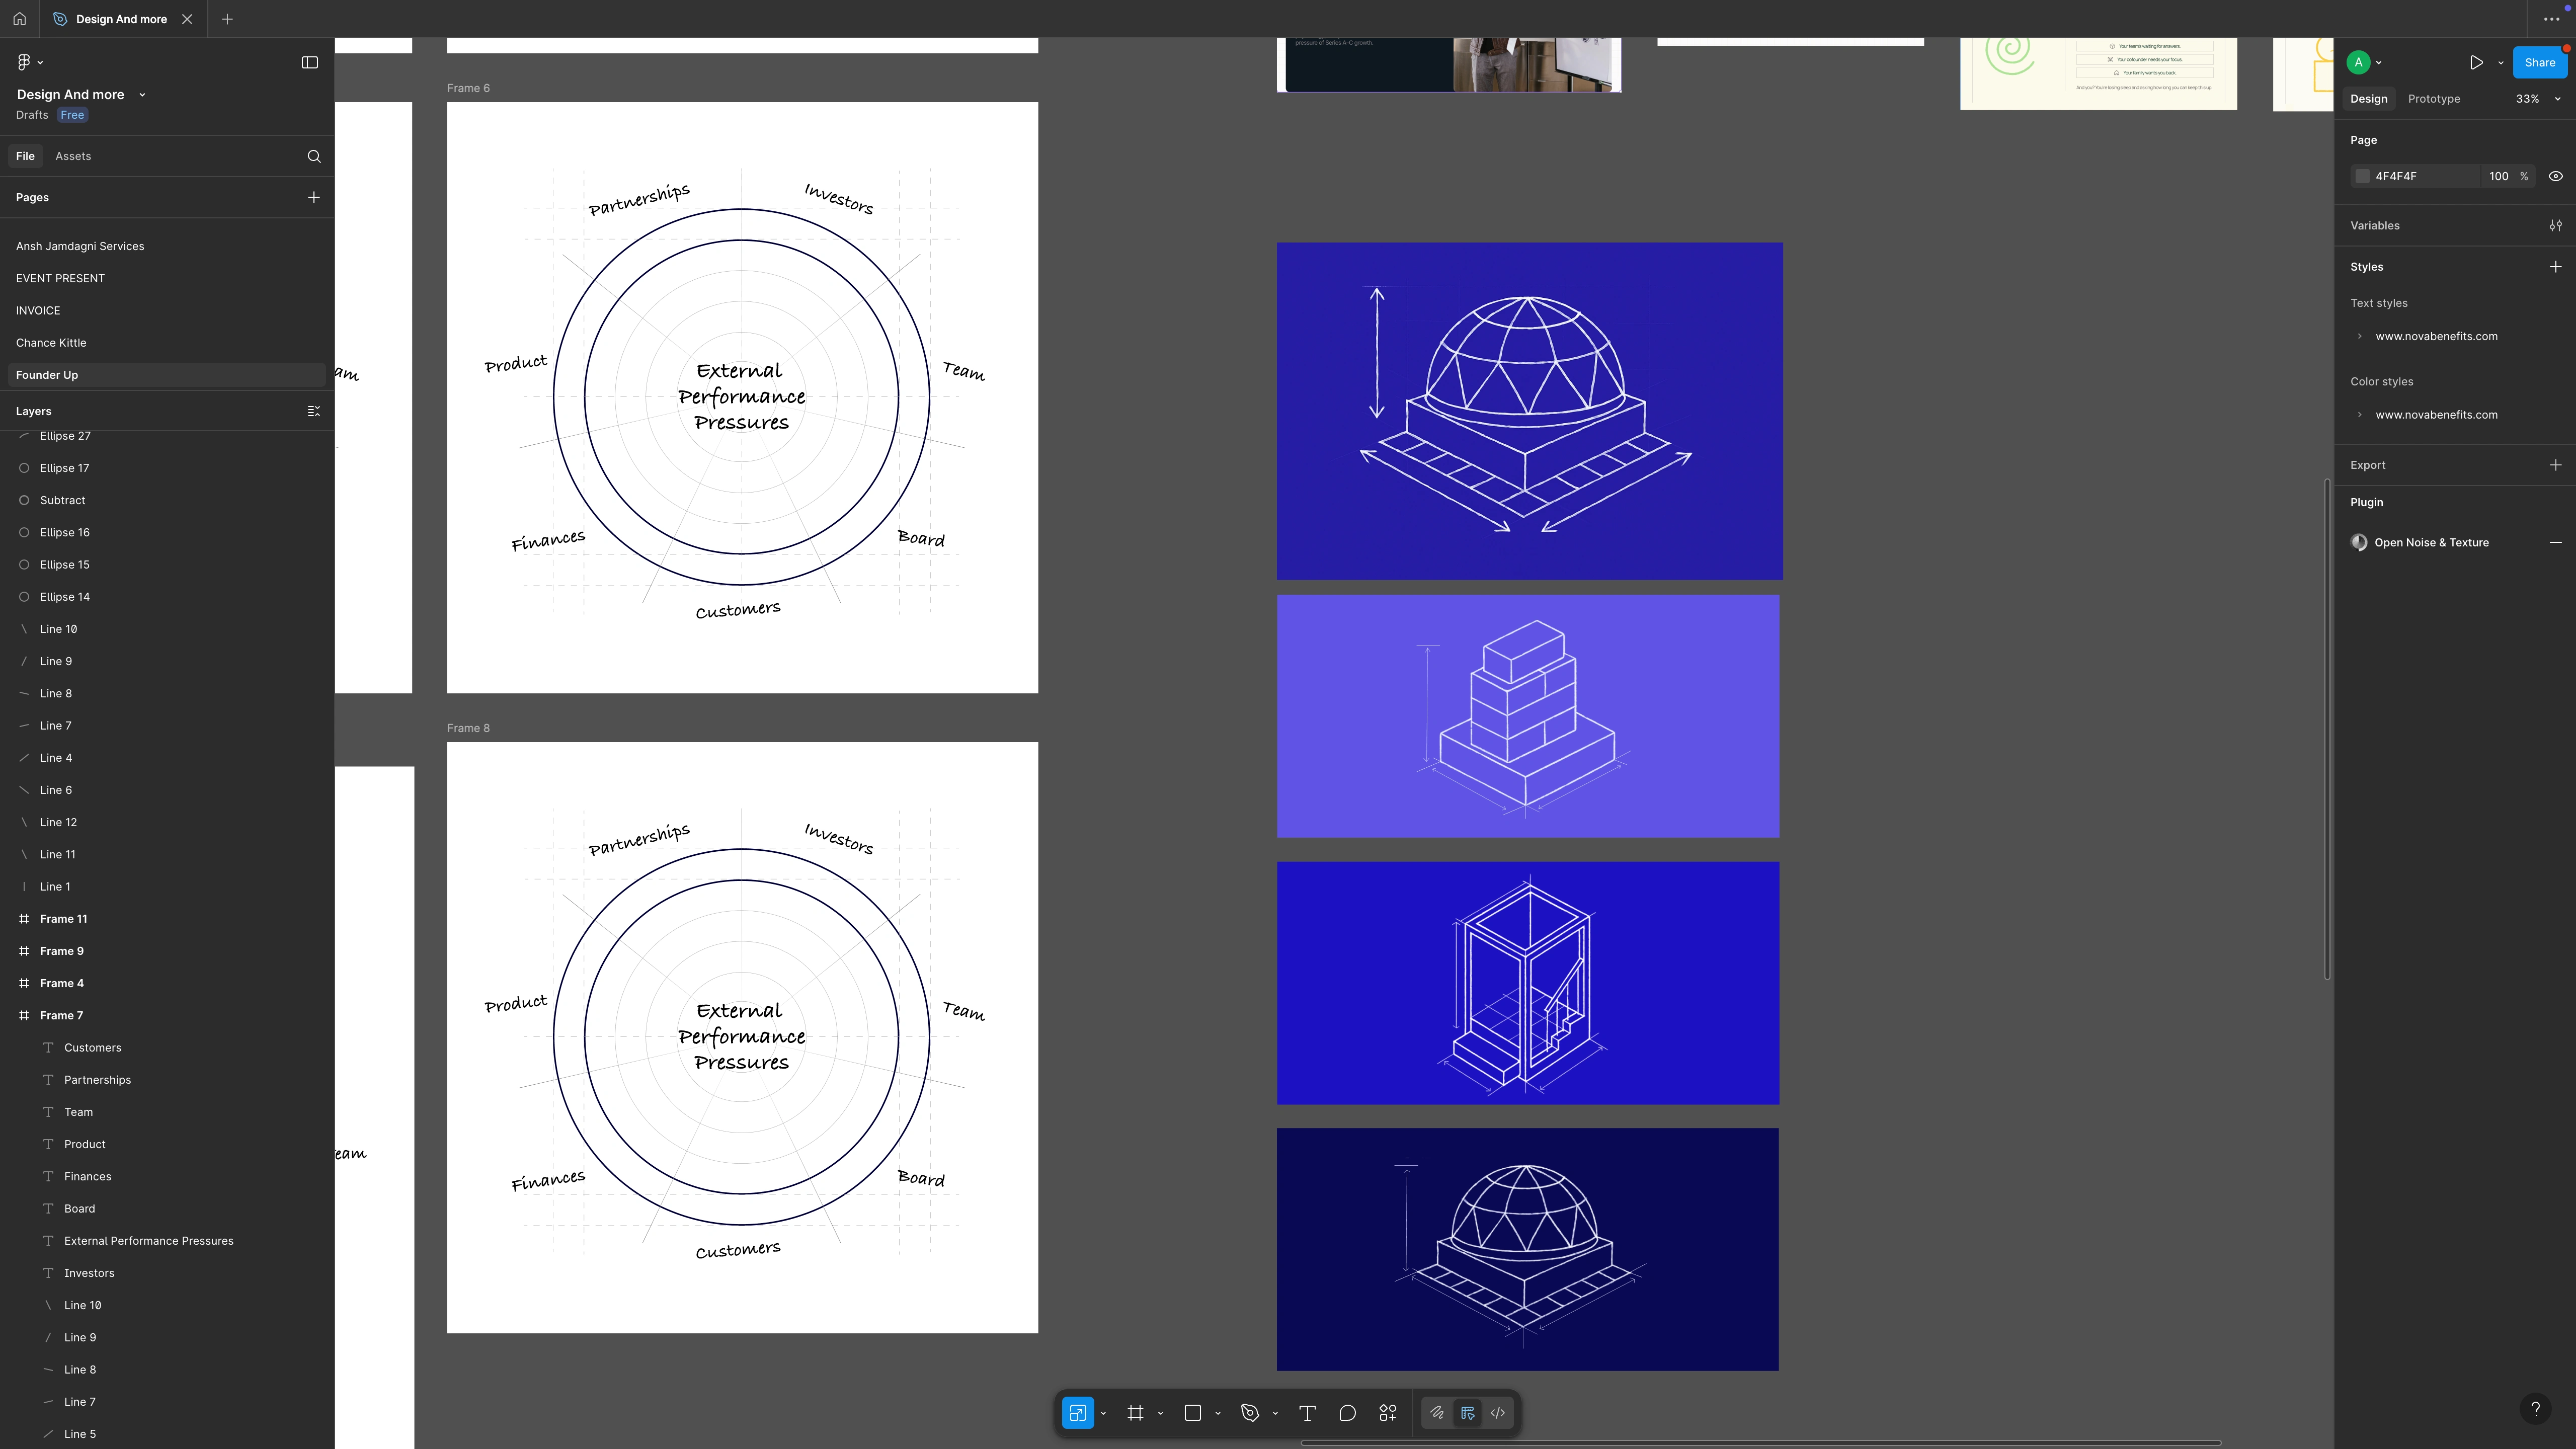2576x1449 pixels.
Task: Click the Frame 8 canvas label
Action: point(468,728)
